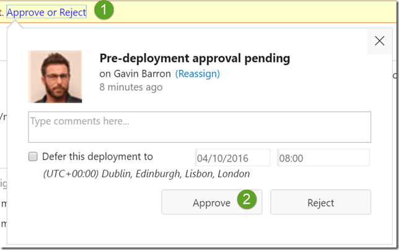This screenshot has height=250, width=399.
Task: Click the popup's callout pointer arrow
Action: click(19, 26)
